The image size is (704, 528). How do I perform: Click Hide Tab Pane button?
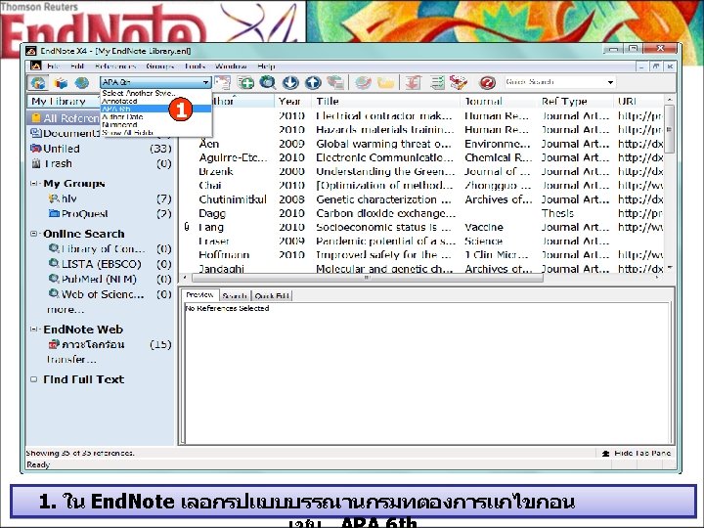pos(637,453)
